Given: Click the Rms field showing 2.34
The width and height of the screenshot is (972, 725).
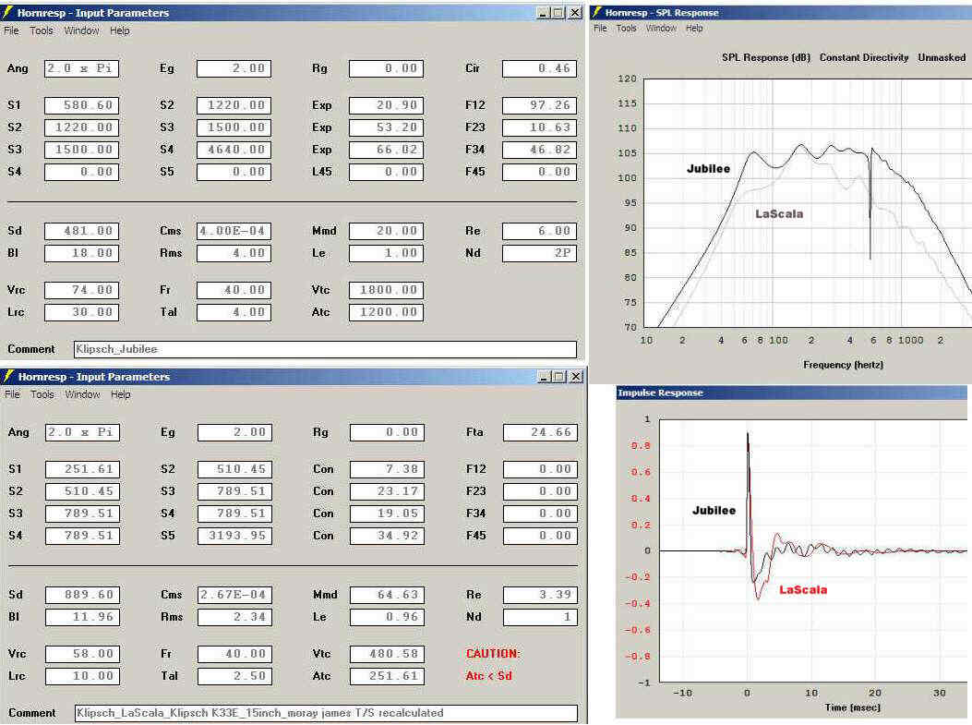Looking at the screenshot, I should click(235, 618).
